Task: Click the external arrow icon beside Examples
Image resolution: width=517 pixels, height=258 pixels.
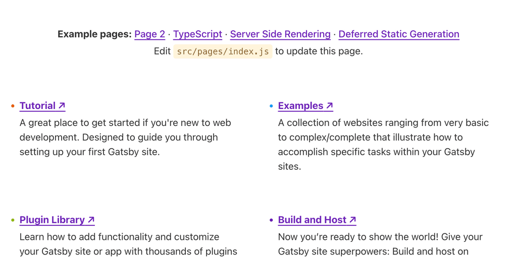Action: point(329,106)
